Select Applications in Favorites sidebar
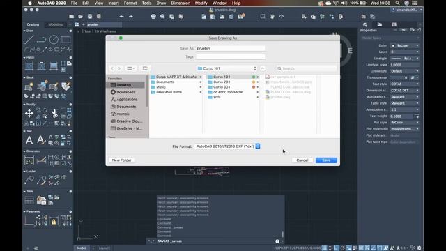The width and height of the screenshot is (446, 251). (x=127, y=99)
